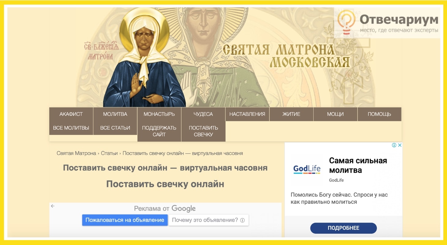Go to ВСЕ МОЛИТВЫ page
The image size is (447, 245).
coord(71,128)
